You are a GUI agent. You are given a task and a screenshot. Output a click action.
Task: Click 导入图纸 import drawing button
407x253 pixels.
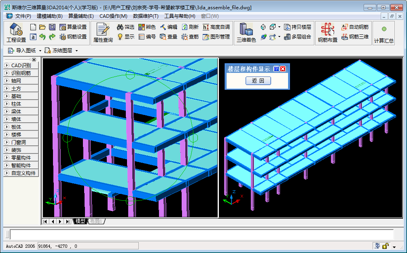coord(22,50)
